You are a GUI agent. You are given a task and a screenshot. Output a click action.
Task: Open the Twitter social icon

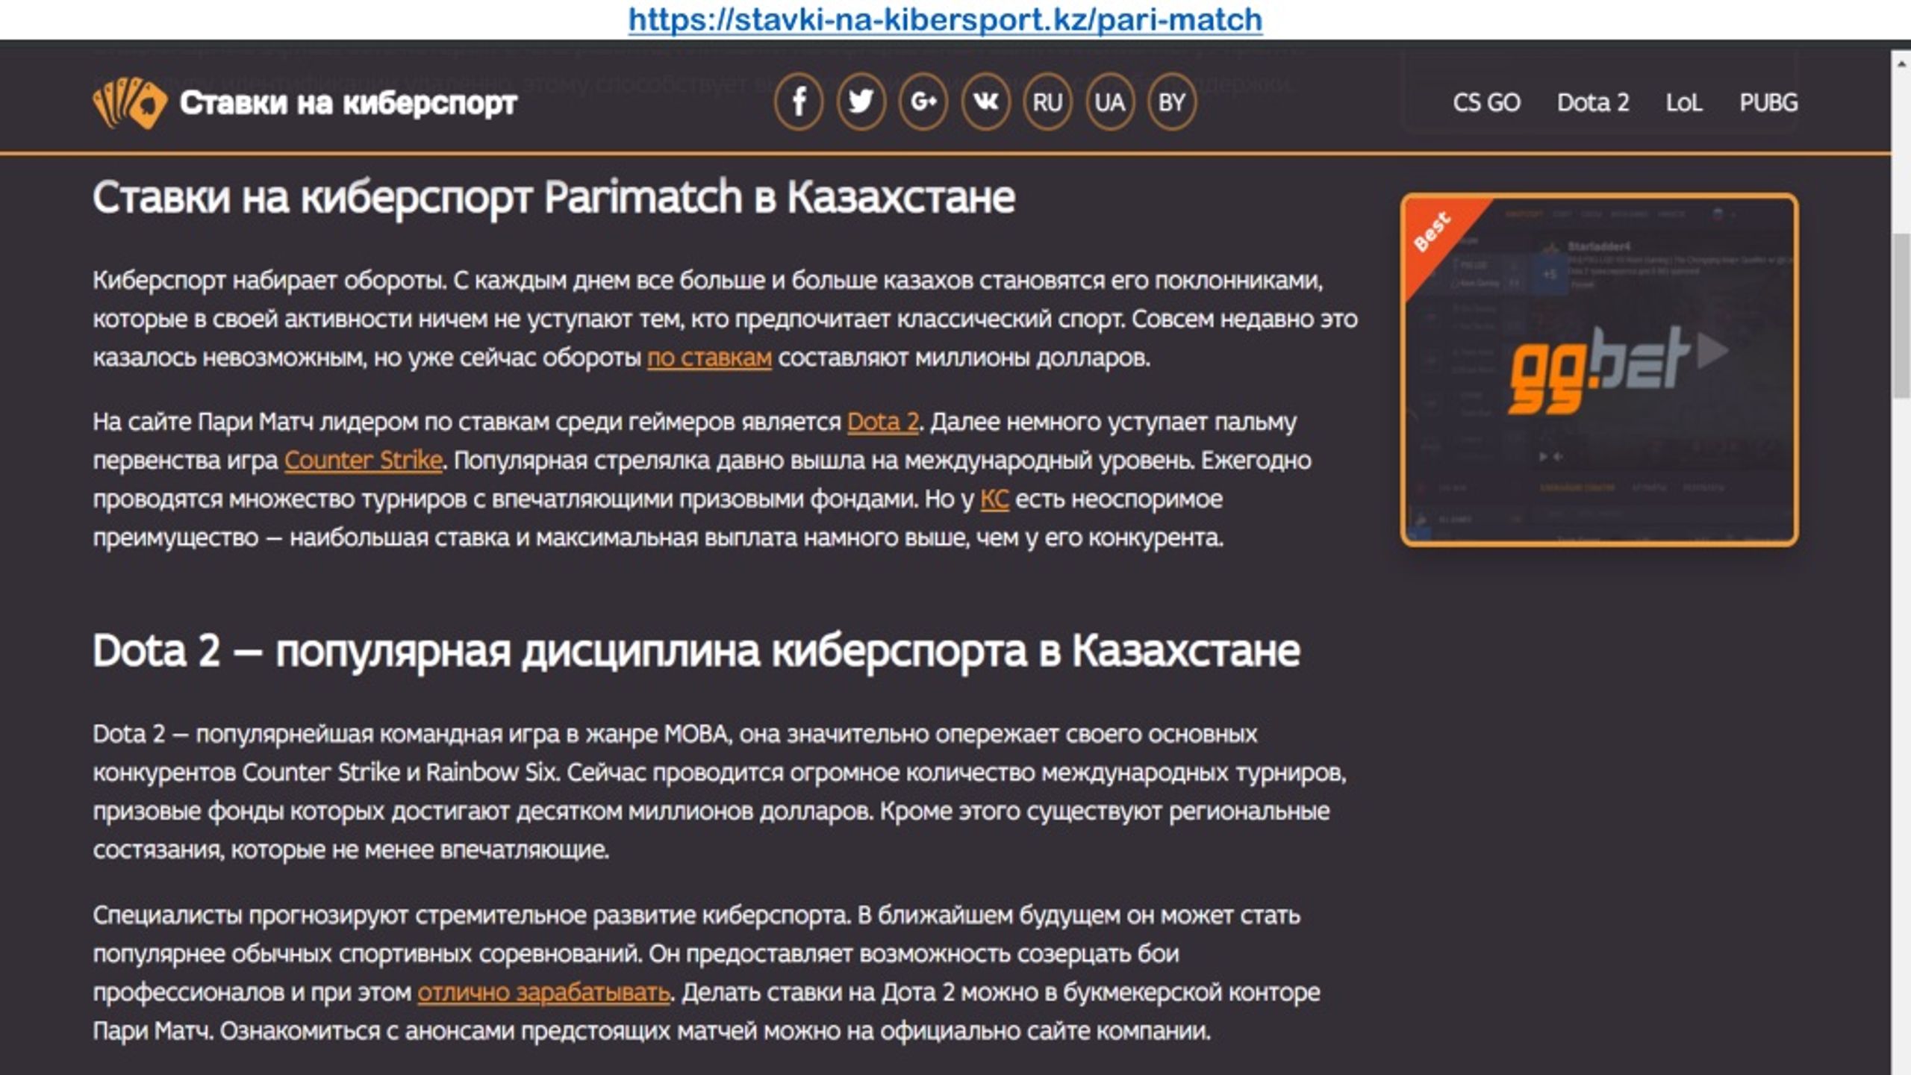click(x=861, y=102)
